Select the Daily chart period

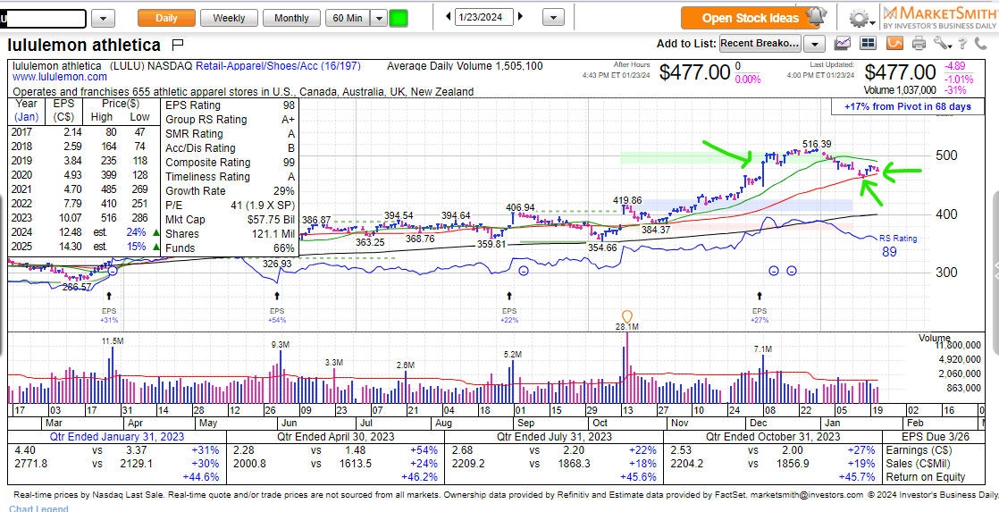(166, 19)
